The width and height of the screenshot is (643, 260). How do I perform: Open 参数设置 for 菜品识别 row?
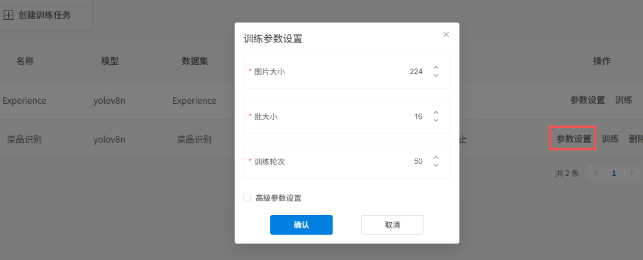tap(573, 139)
